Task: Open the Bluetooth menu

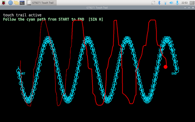Action: click(159, 3)
